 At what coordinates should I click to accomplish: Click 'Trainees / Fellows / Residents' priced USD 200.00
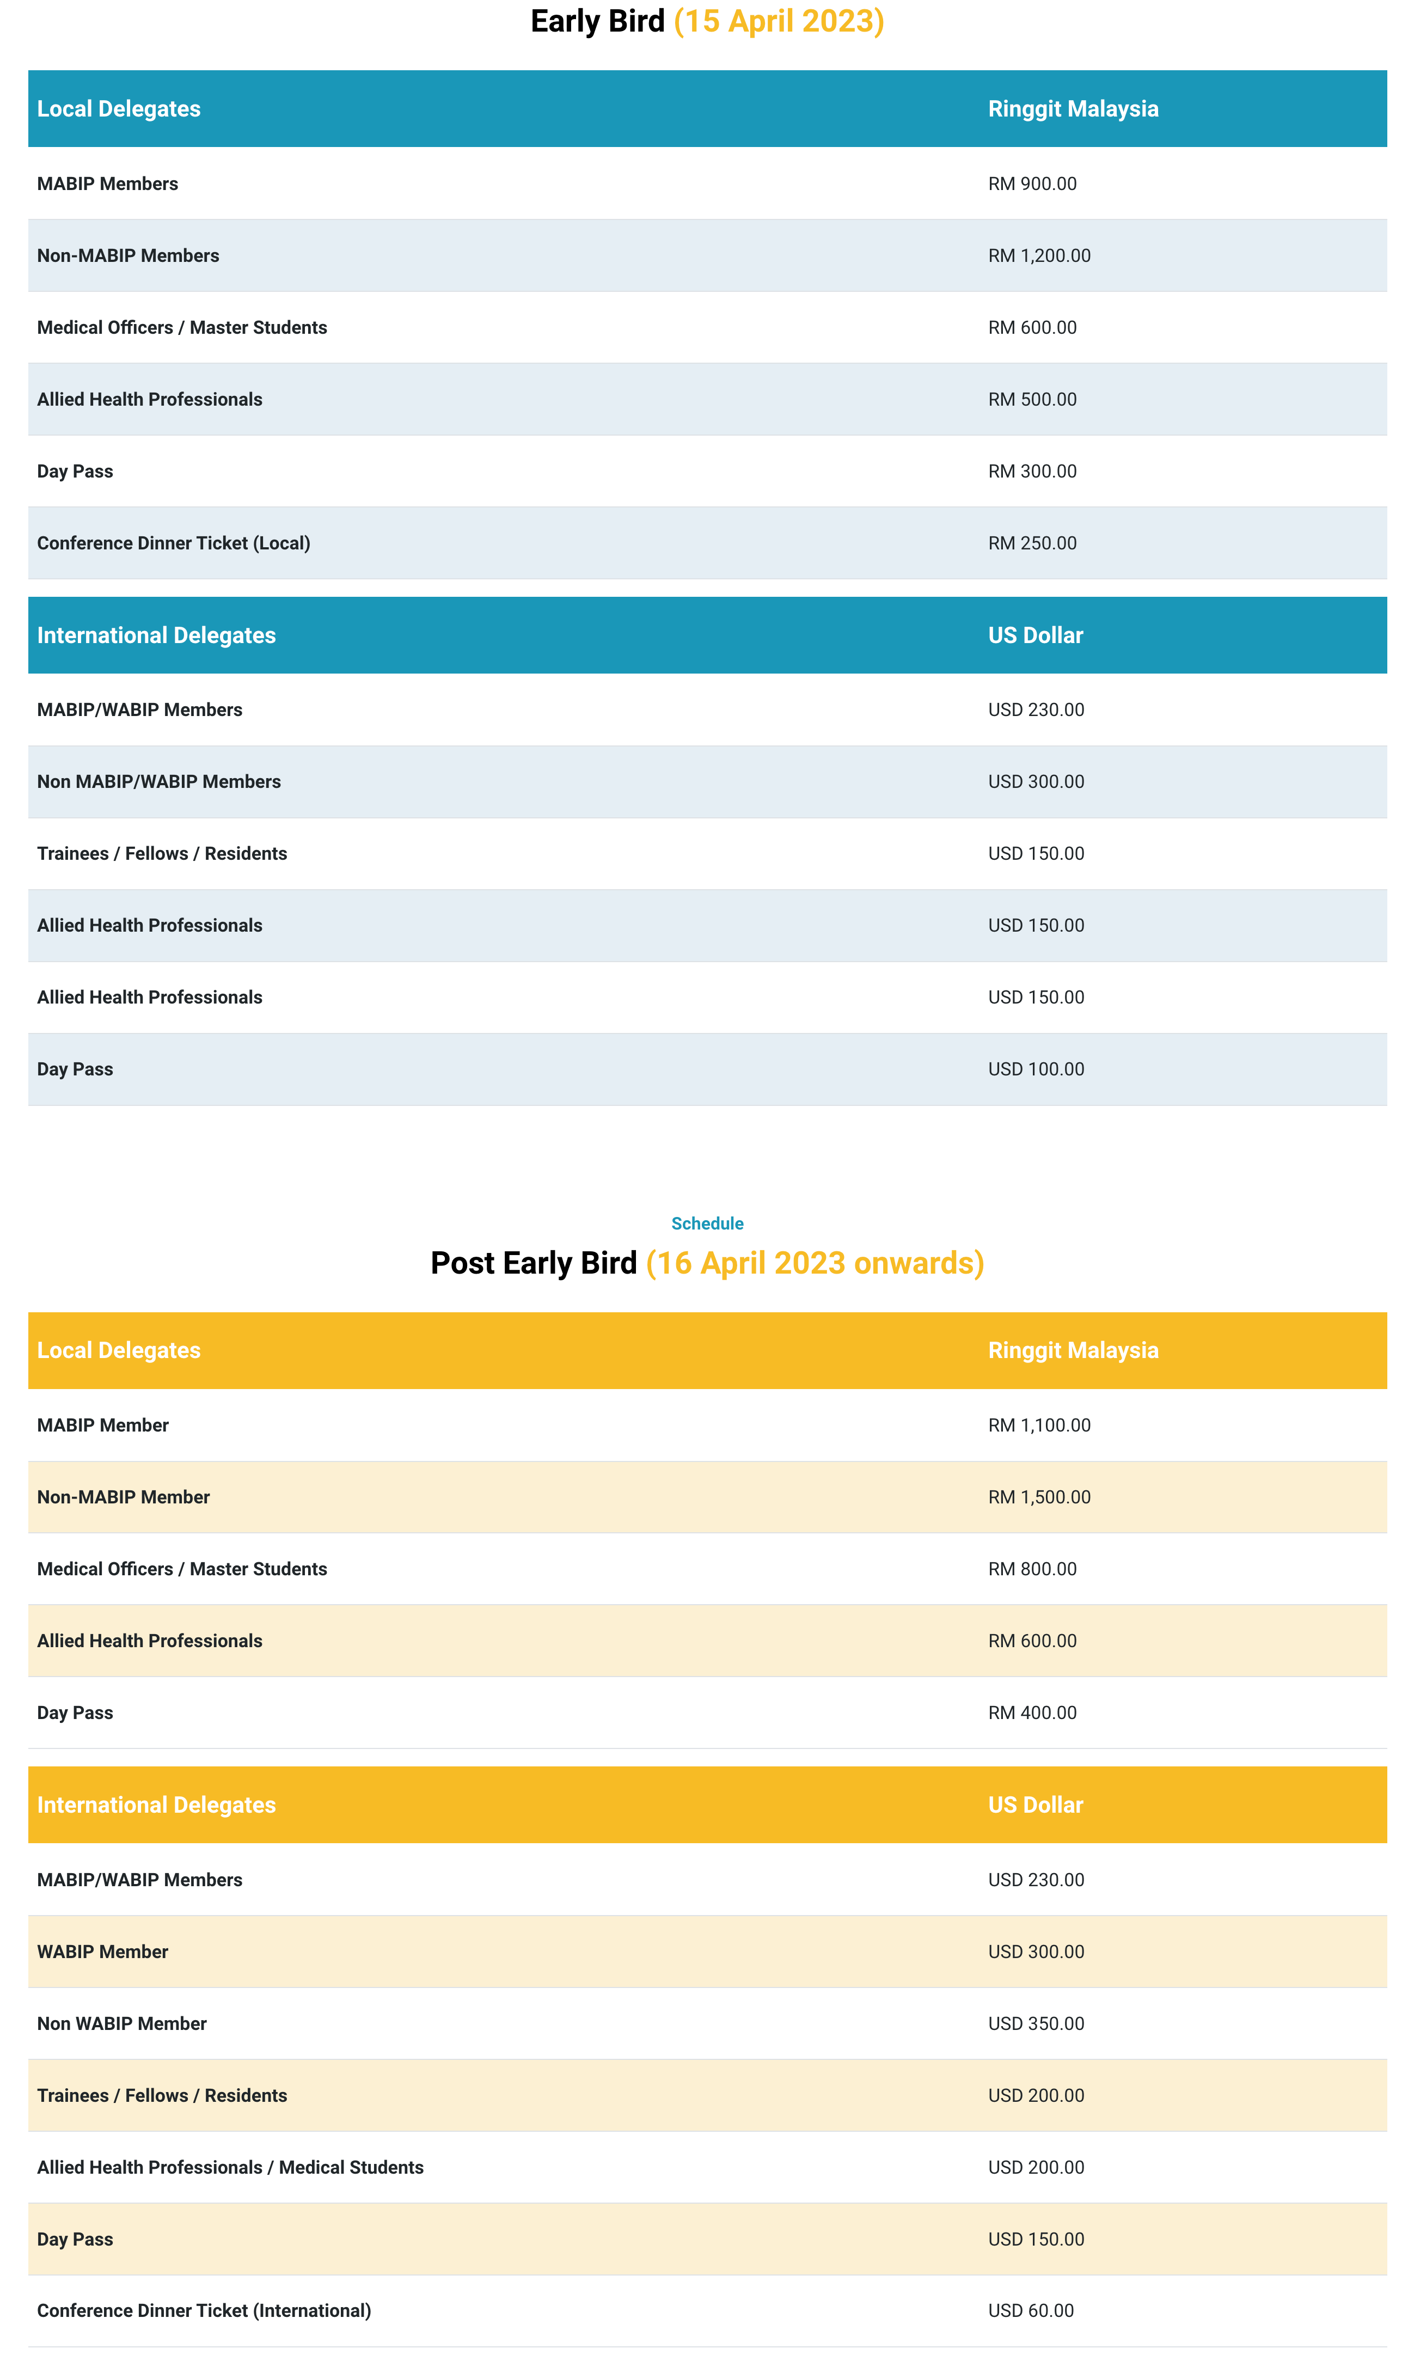coord(162,2095)
